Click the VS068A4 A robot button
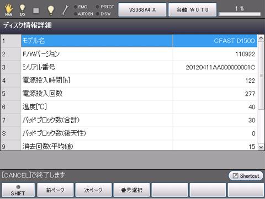 click(142, 10)
